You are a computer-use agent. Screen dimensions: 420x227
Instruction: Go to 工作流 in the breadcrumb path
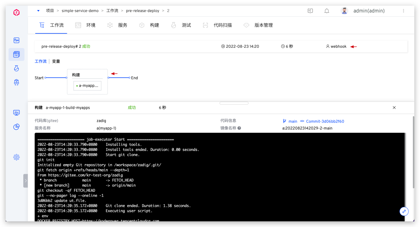pos(112,11)
